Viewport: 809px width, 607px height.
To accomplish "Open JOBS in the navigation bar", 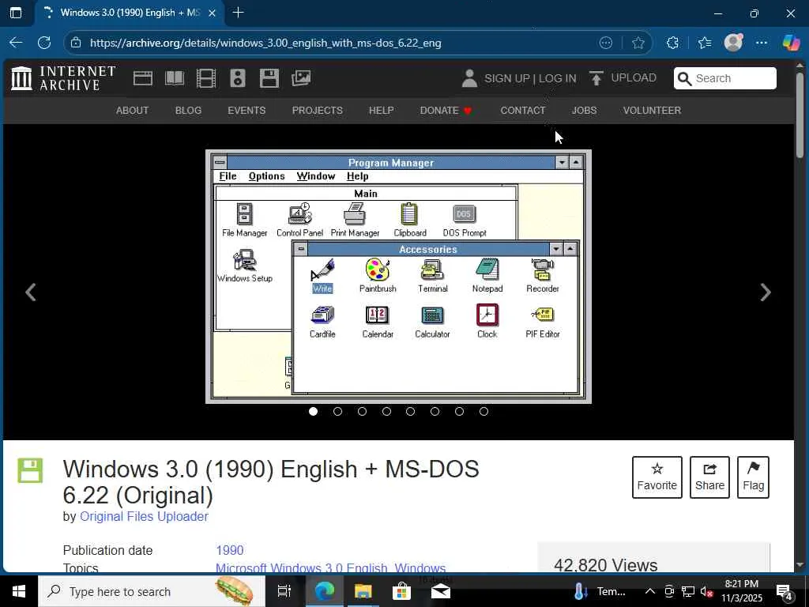I will 584,111.
